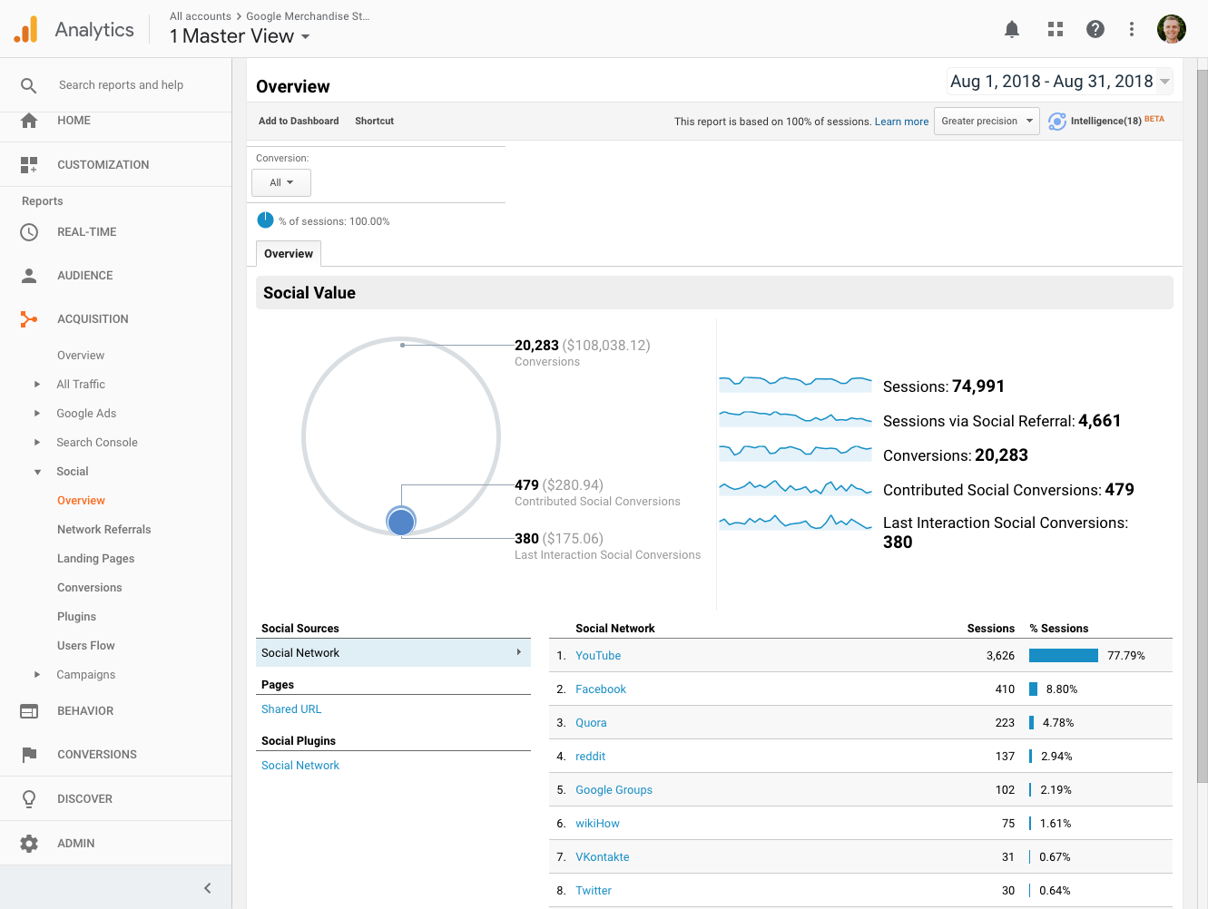
Task: Open the Google apps grid
Action: click(x=1055, y=29)
